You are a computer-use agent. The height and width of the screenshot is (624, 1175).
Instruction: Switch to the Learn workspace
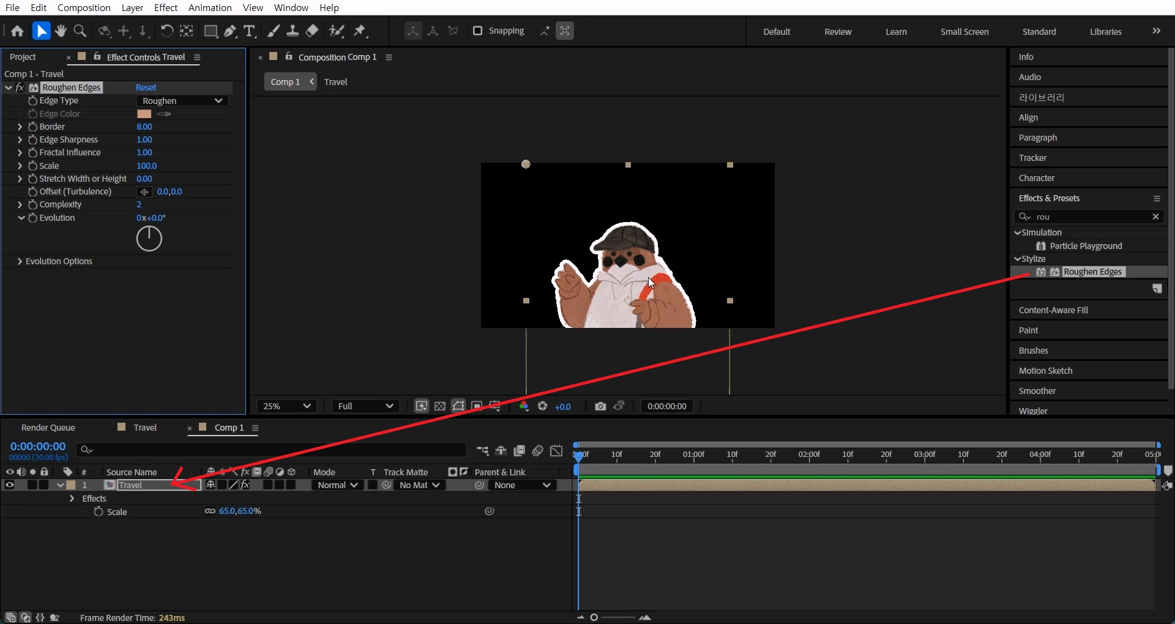pyautogui.click(x=896, y=32)
